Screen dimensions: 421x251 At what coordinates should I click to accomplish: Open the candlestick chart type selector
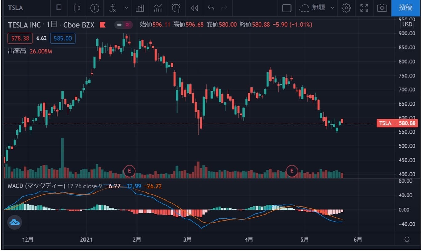(77, 8)
